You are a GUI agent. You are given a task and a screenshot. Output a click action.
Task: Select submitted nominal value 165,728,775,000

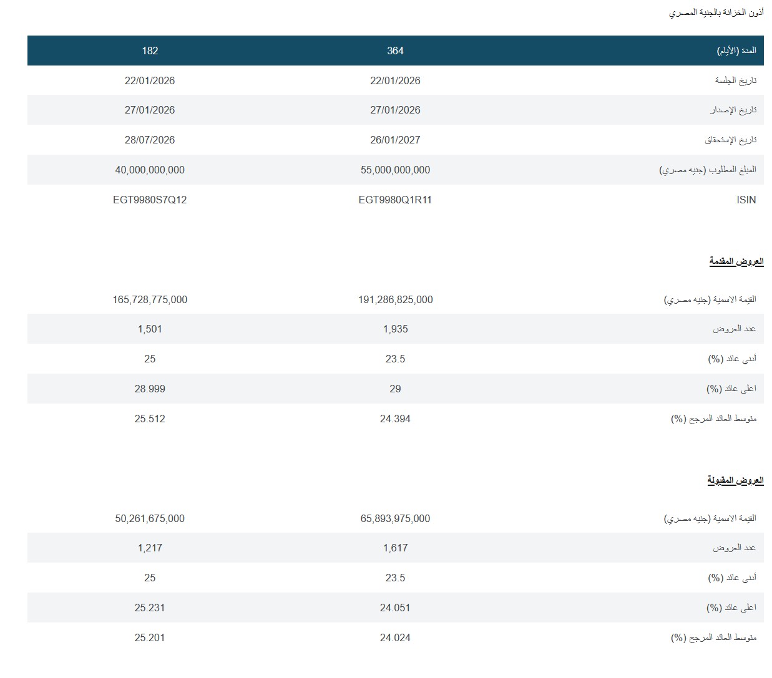click(x=150, y=299)
